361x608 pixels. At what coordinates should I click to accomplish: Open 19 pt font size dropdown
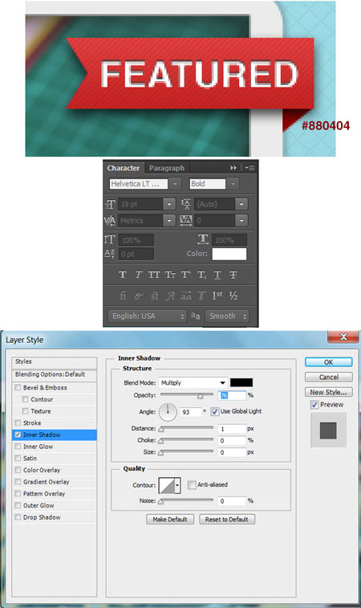click(x=169, y=204)
